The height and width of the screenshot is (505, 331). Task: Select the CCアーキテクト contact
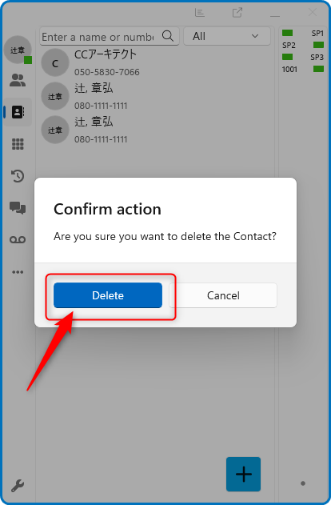tap(154, 62)
